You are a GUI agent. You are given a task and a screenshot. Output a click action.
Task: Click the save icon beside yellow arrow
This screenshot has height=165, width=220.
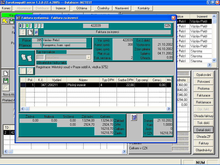click(x=12, y=21)
